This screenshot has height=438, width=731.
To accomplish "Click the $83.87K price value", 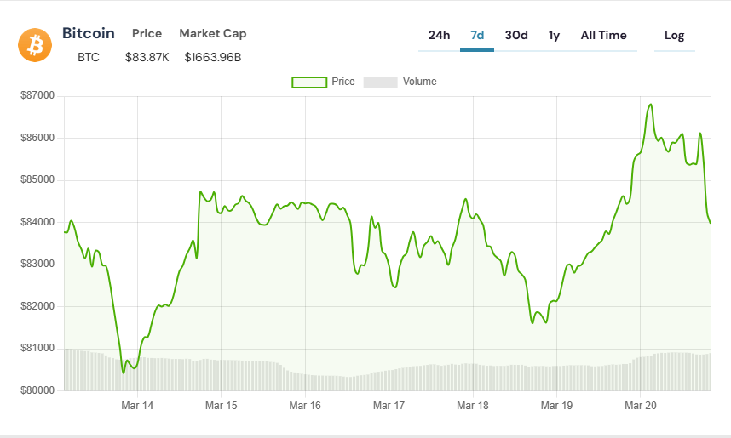I will (147, 57).
